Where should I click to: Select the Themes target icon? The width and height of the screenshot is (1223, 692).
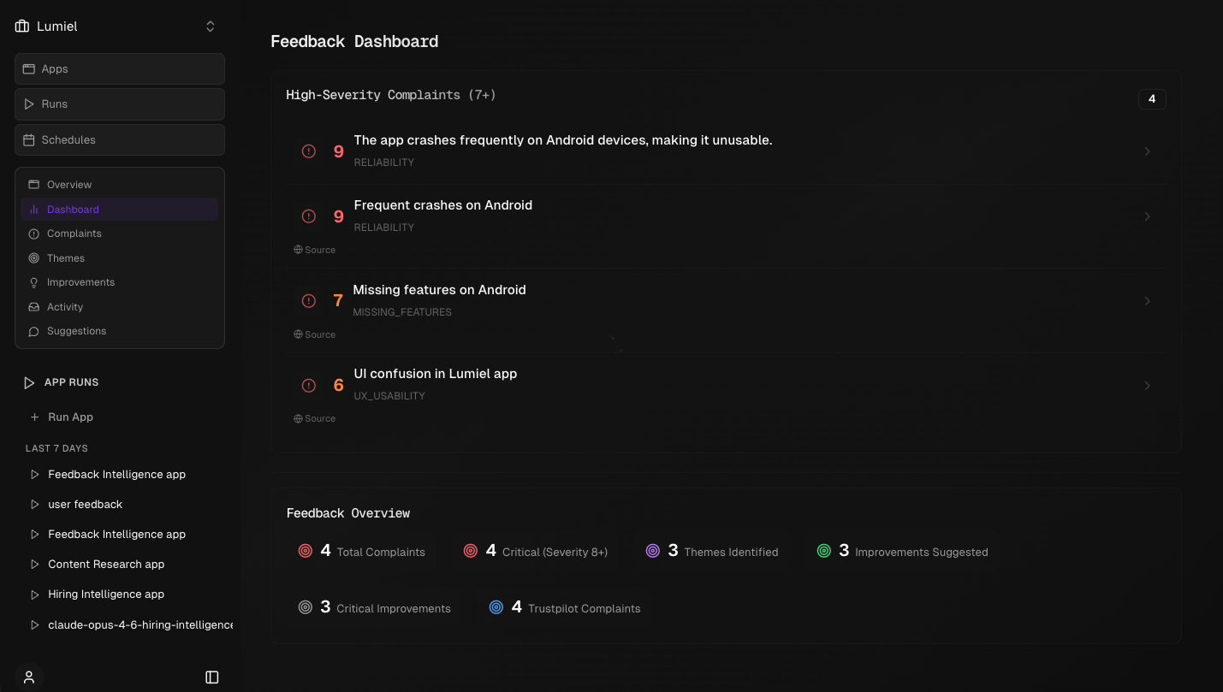point(33,257)
